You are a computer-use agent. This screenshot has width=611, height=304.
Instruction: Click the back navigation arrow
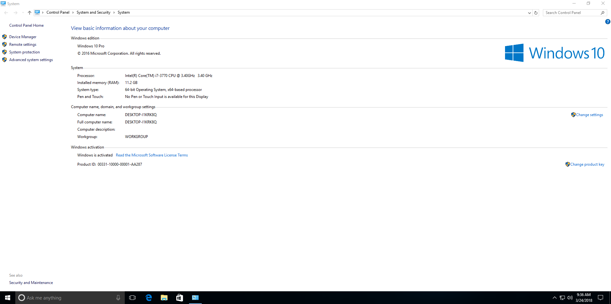click(x=6, y=13)
